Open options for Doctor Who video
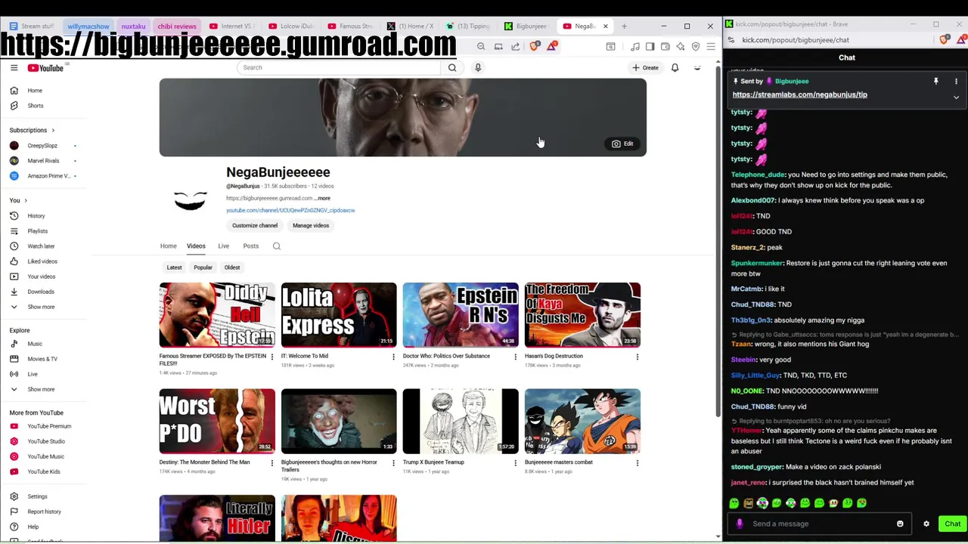The height and width of the screenshot is (544, 968). (x=515, y=357)
